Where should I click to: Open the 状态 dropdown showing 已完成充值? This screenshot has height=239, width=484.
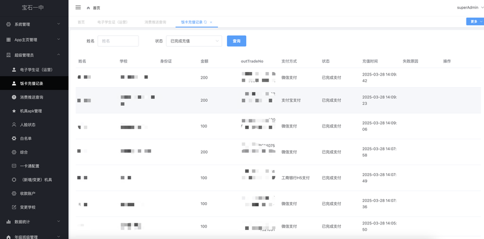click(x=194, y=41)
